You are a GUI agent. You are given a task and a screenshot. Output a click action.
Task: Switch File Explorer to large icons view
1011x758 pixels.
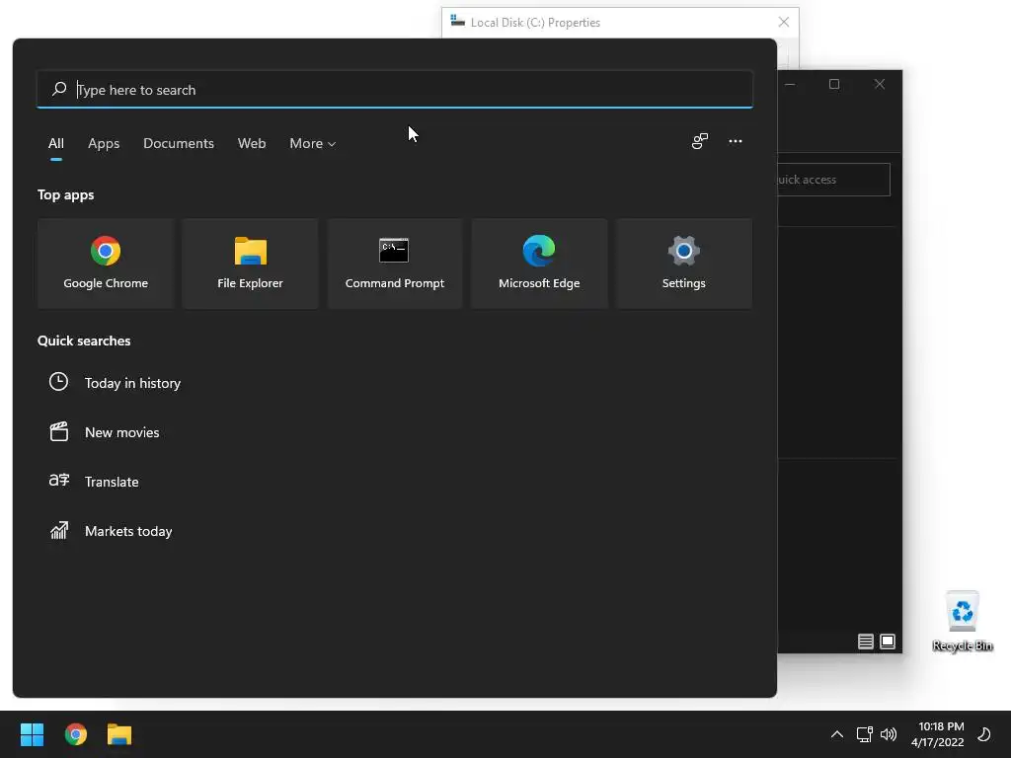[888, 642]
